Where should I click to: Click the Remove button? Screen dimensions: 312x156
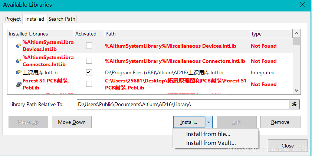pos(280,122)
